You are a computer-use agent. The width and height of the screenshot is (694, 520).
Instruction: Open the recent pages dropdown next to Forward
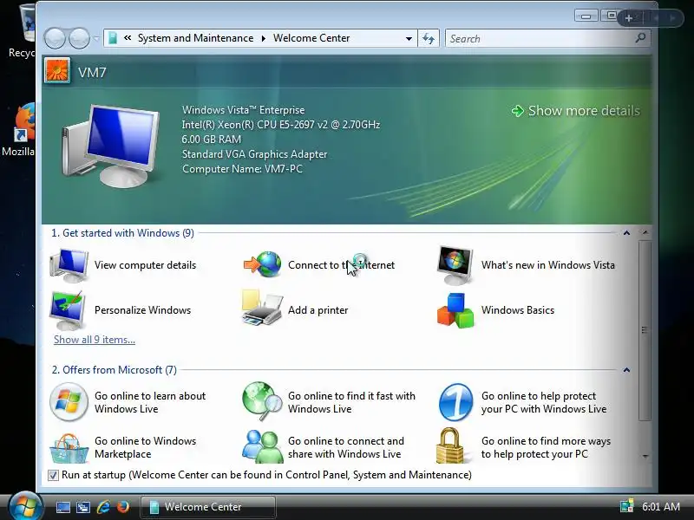tap(96, 39)
